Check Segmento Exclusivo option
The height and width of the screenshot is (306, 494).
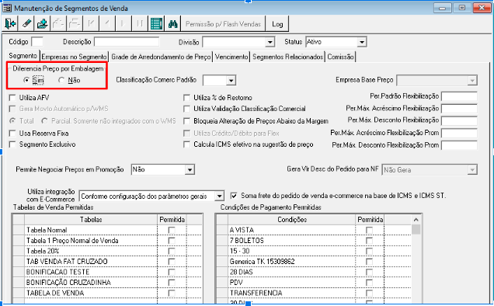coord(12,144)
